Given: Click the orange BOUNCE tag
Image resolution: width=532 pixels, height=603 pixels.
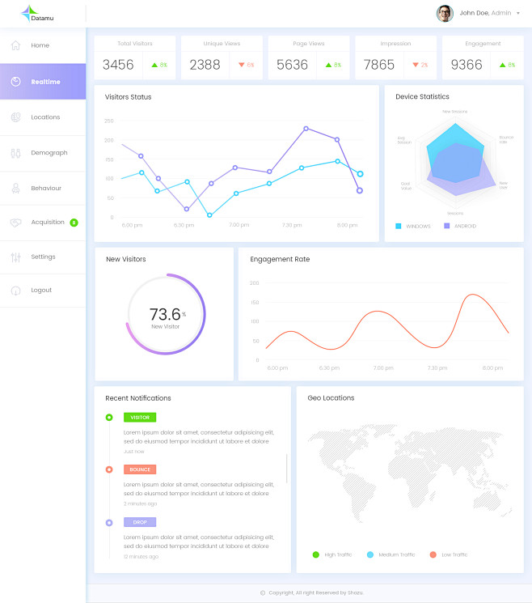Looking at the screenshot, I should 140,469.
